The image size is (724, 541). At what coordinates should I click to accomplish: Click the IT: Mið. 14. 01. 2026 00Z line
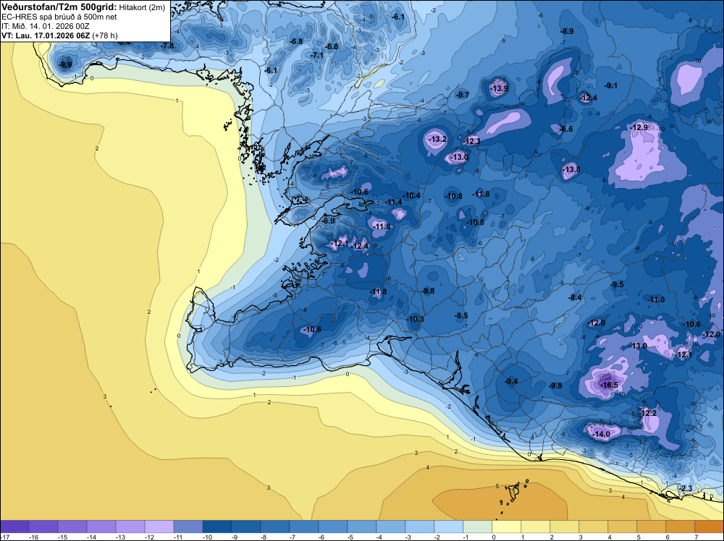tap(46, 26)
